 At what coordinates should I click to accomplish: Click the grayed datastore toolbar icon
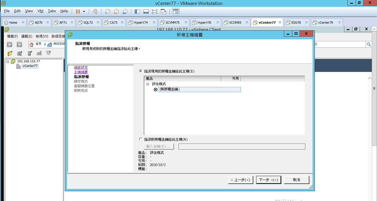point(49,53)
